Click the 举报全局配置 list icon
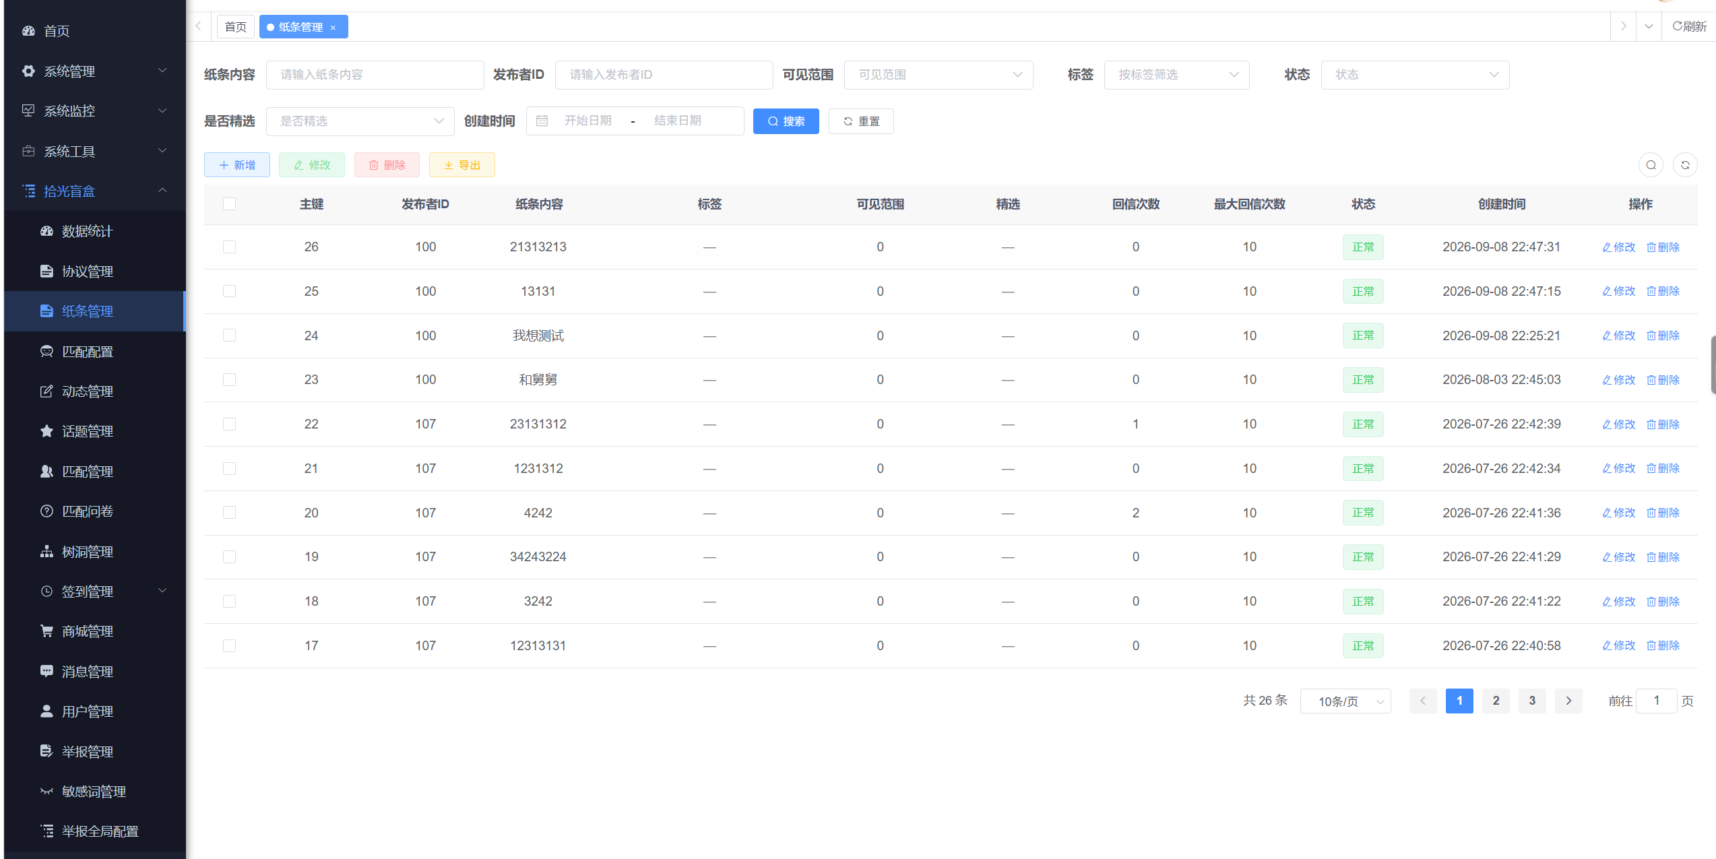 [46, 831]
